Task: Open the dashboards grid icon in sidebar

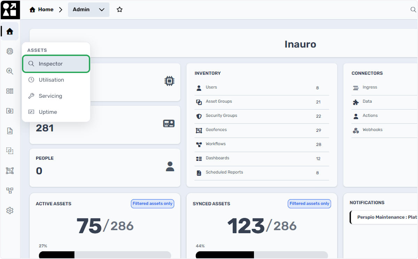Action: coord(10,91)
